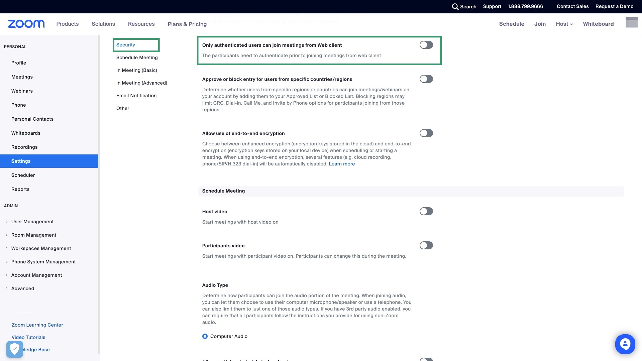Open the Products menu
Viewport: 642px width, 361px height.
click(68, 24)
